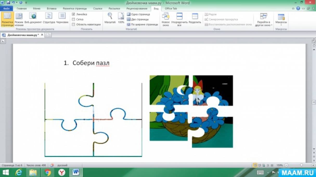Open a Новое окно new window
The height and width of the screenshot is (177, 316).
tap(166, 19)
